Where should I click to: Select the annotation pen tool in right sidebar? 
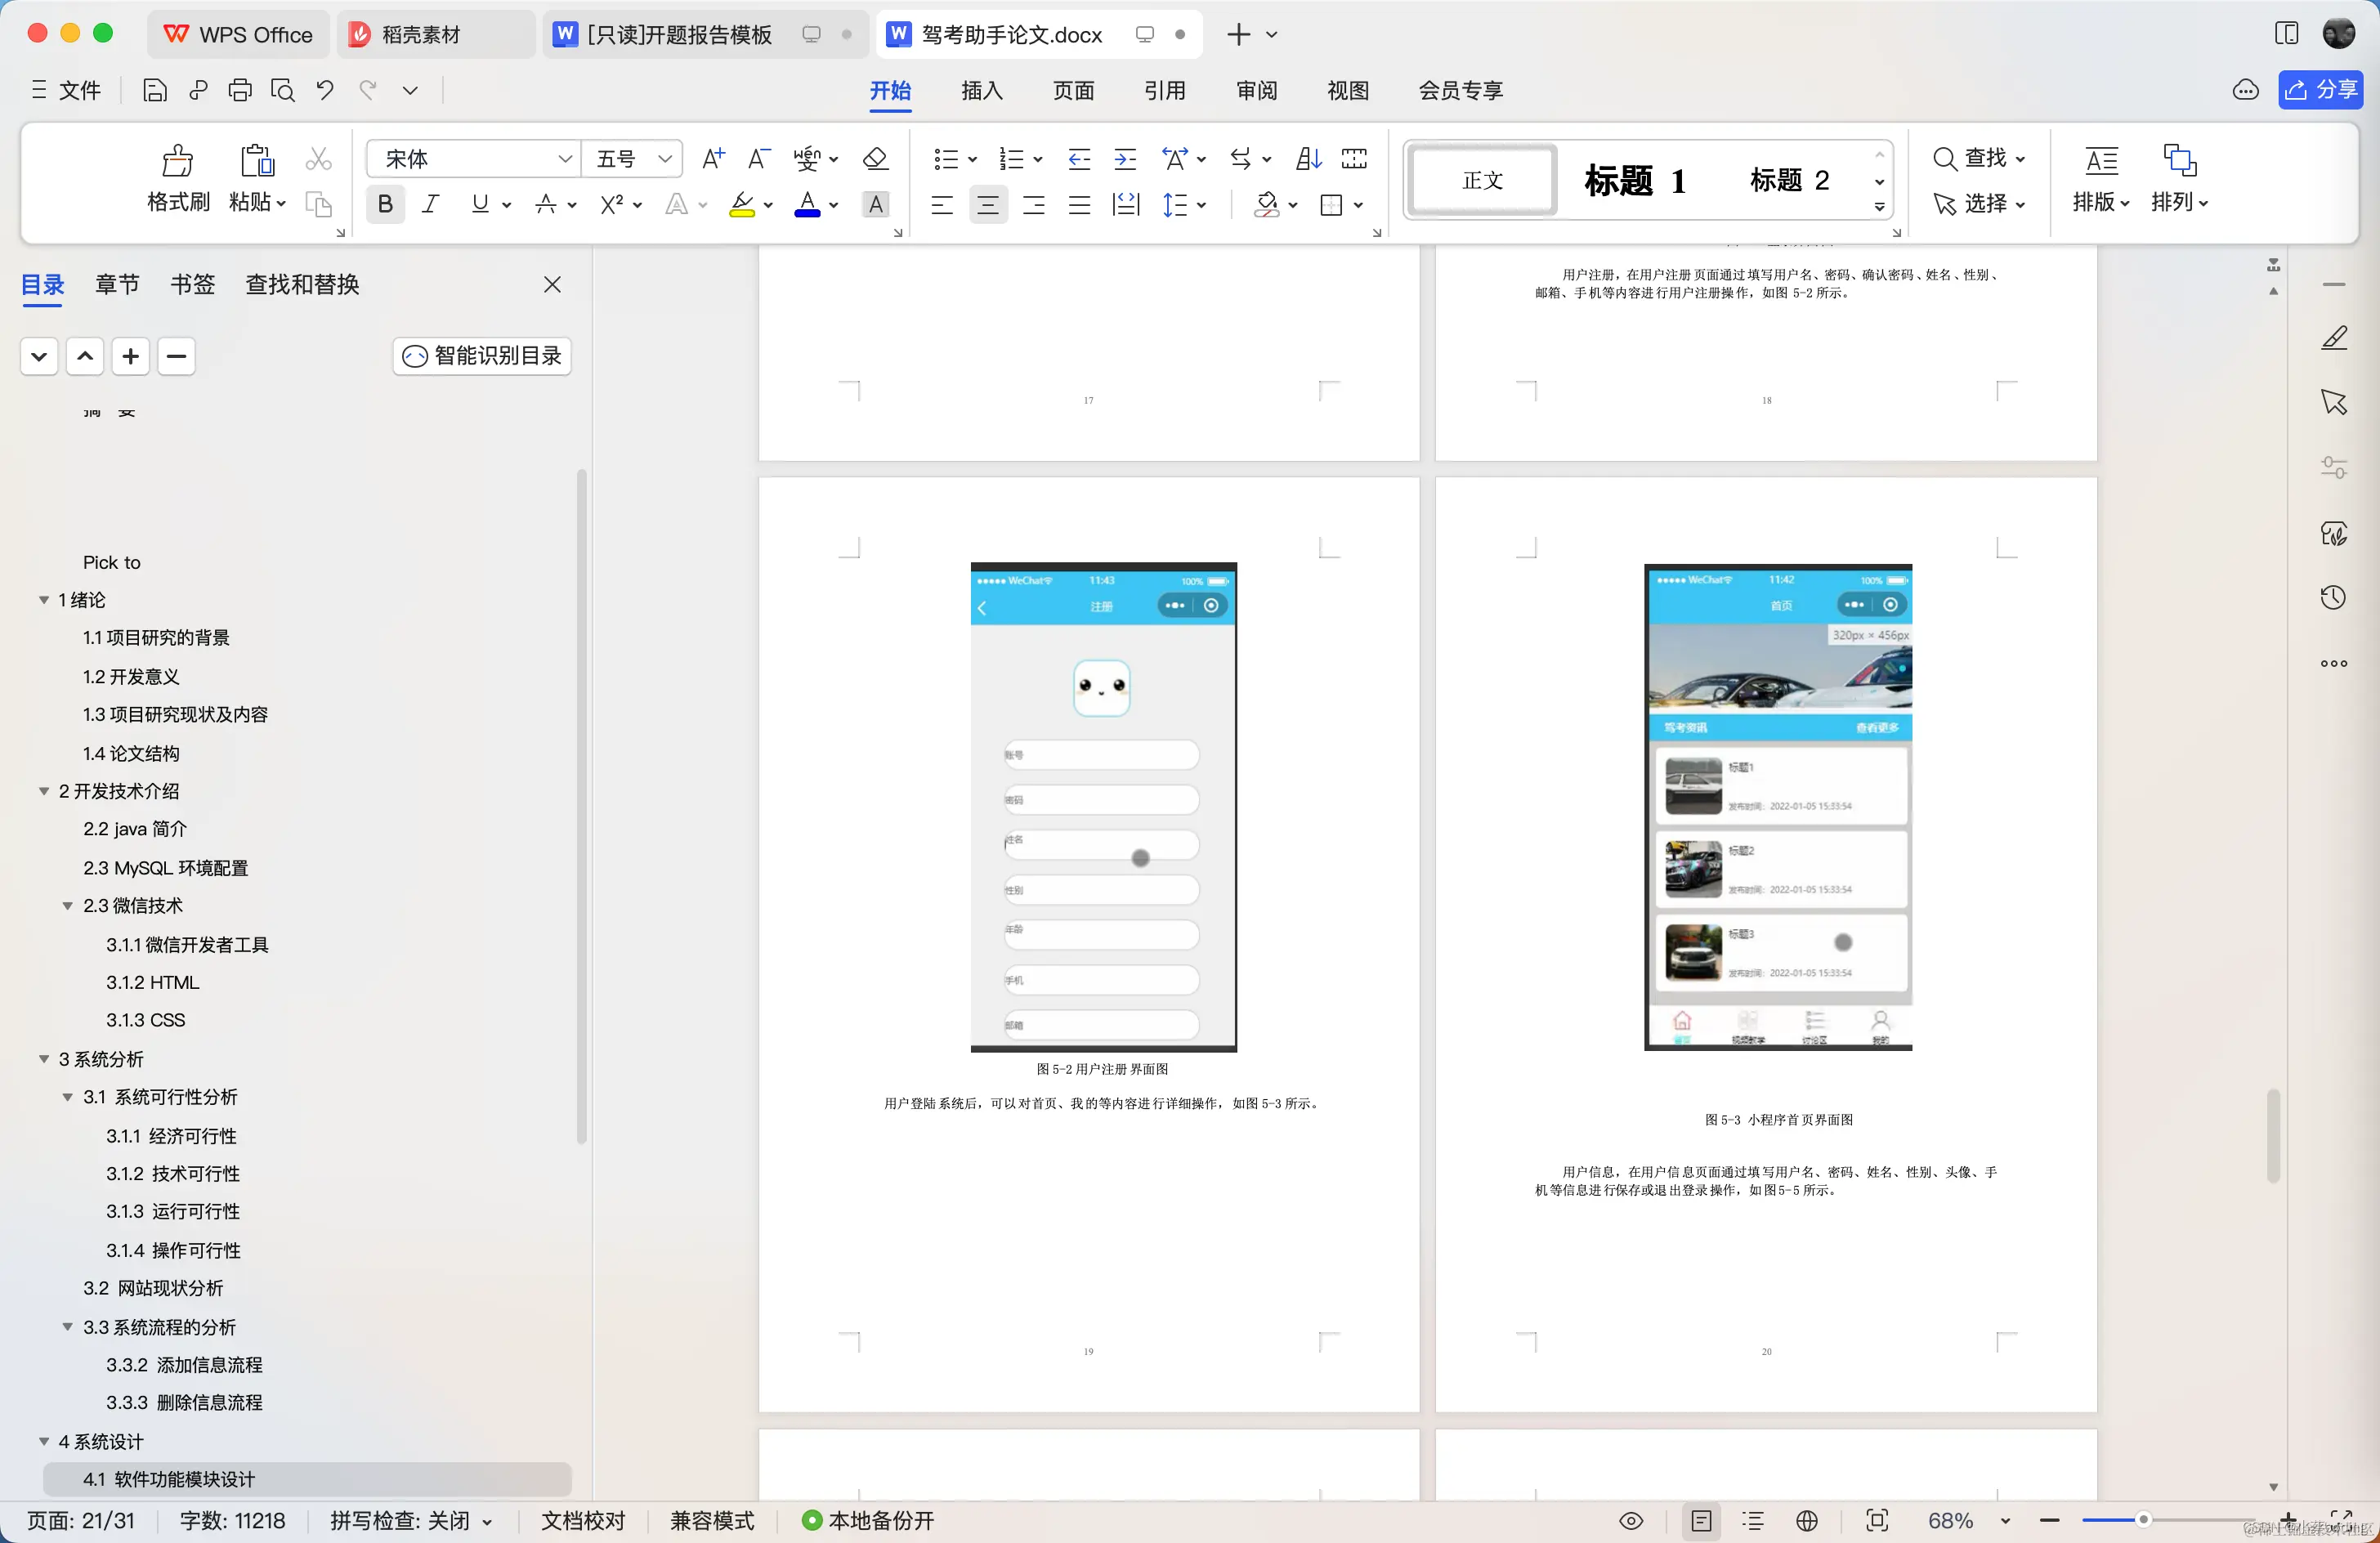[2334, 338]
